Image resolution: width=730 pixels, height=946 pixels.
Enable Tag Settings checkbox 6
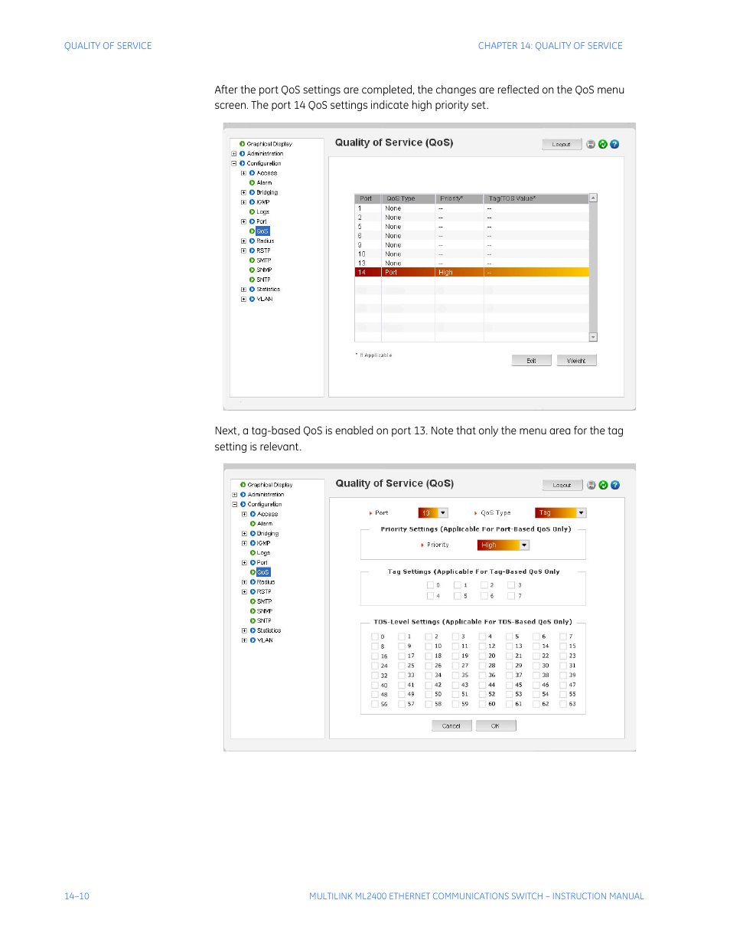point(484,595)
